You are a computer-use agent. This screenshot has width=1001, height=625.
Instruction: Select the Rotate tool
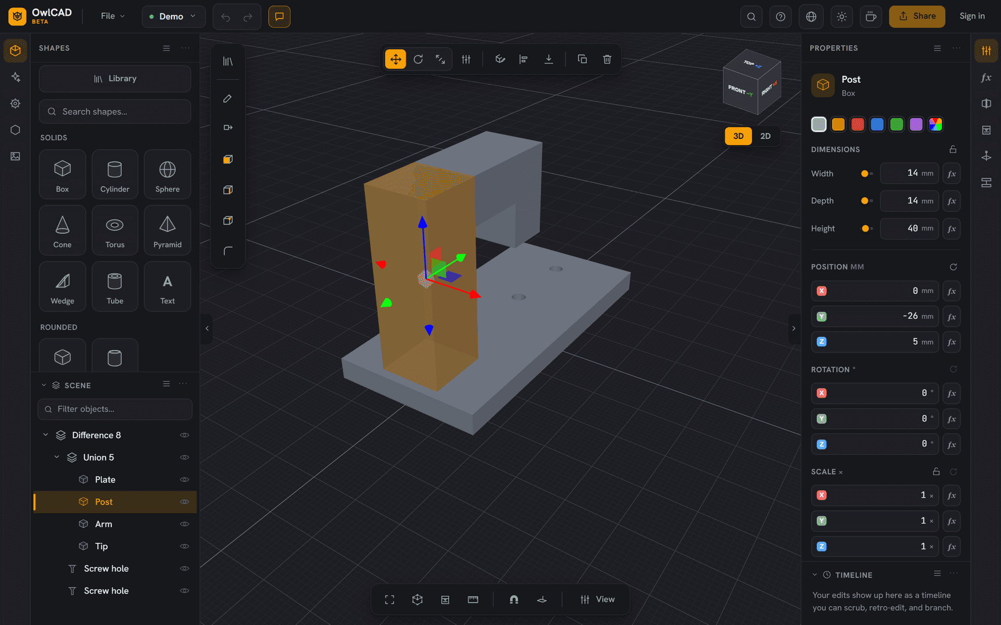pyautogui.click(x=418, y=59)
